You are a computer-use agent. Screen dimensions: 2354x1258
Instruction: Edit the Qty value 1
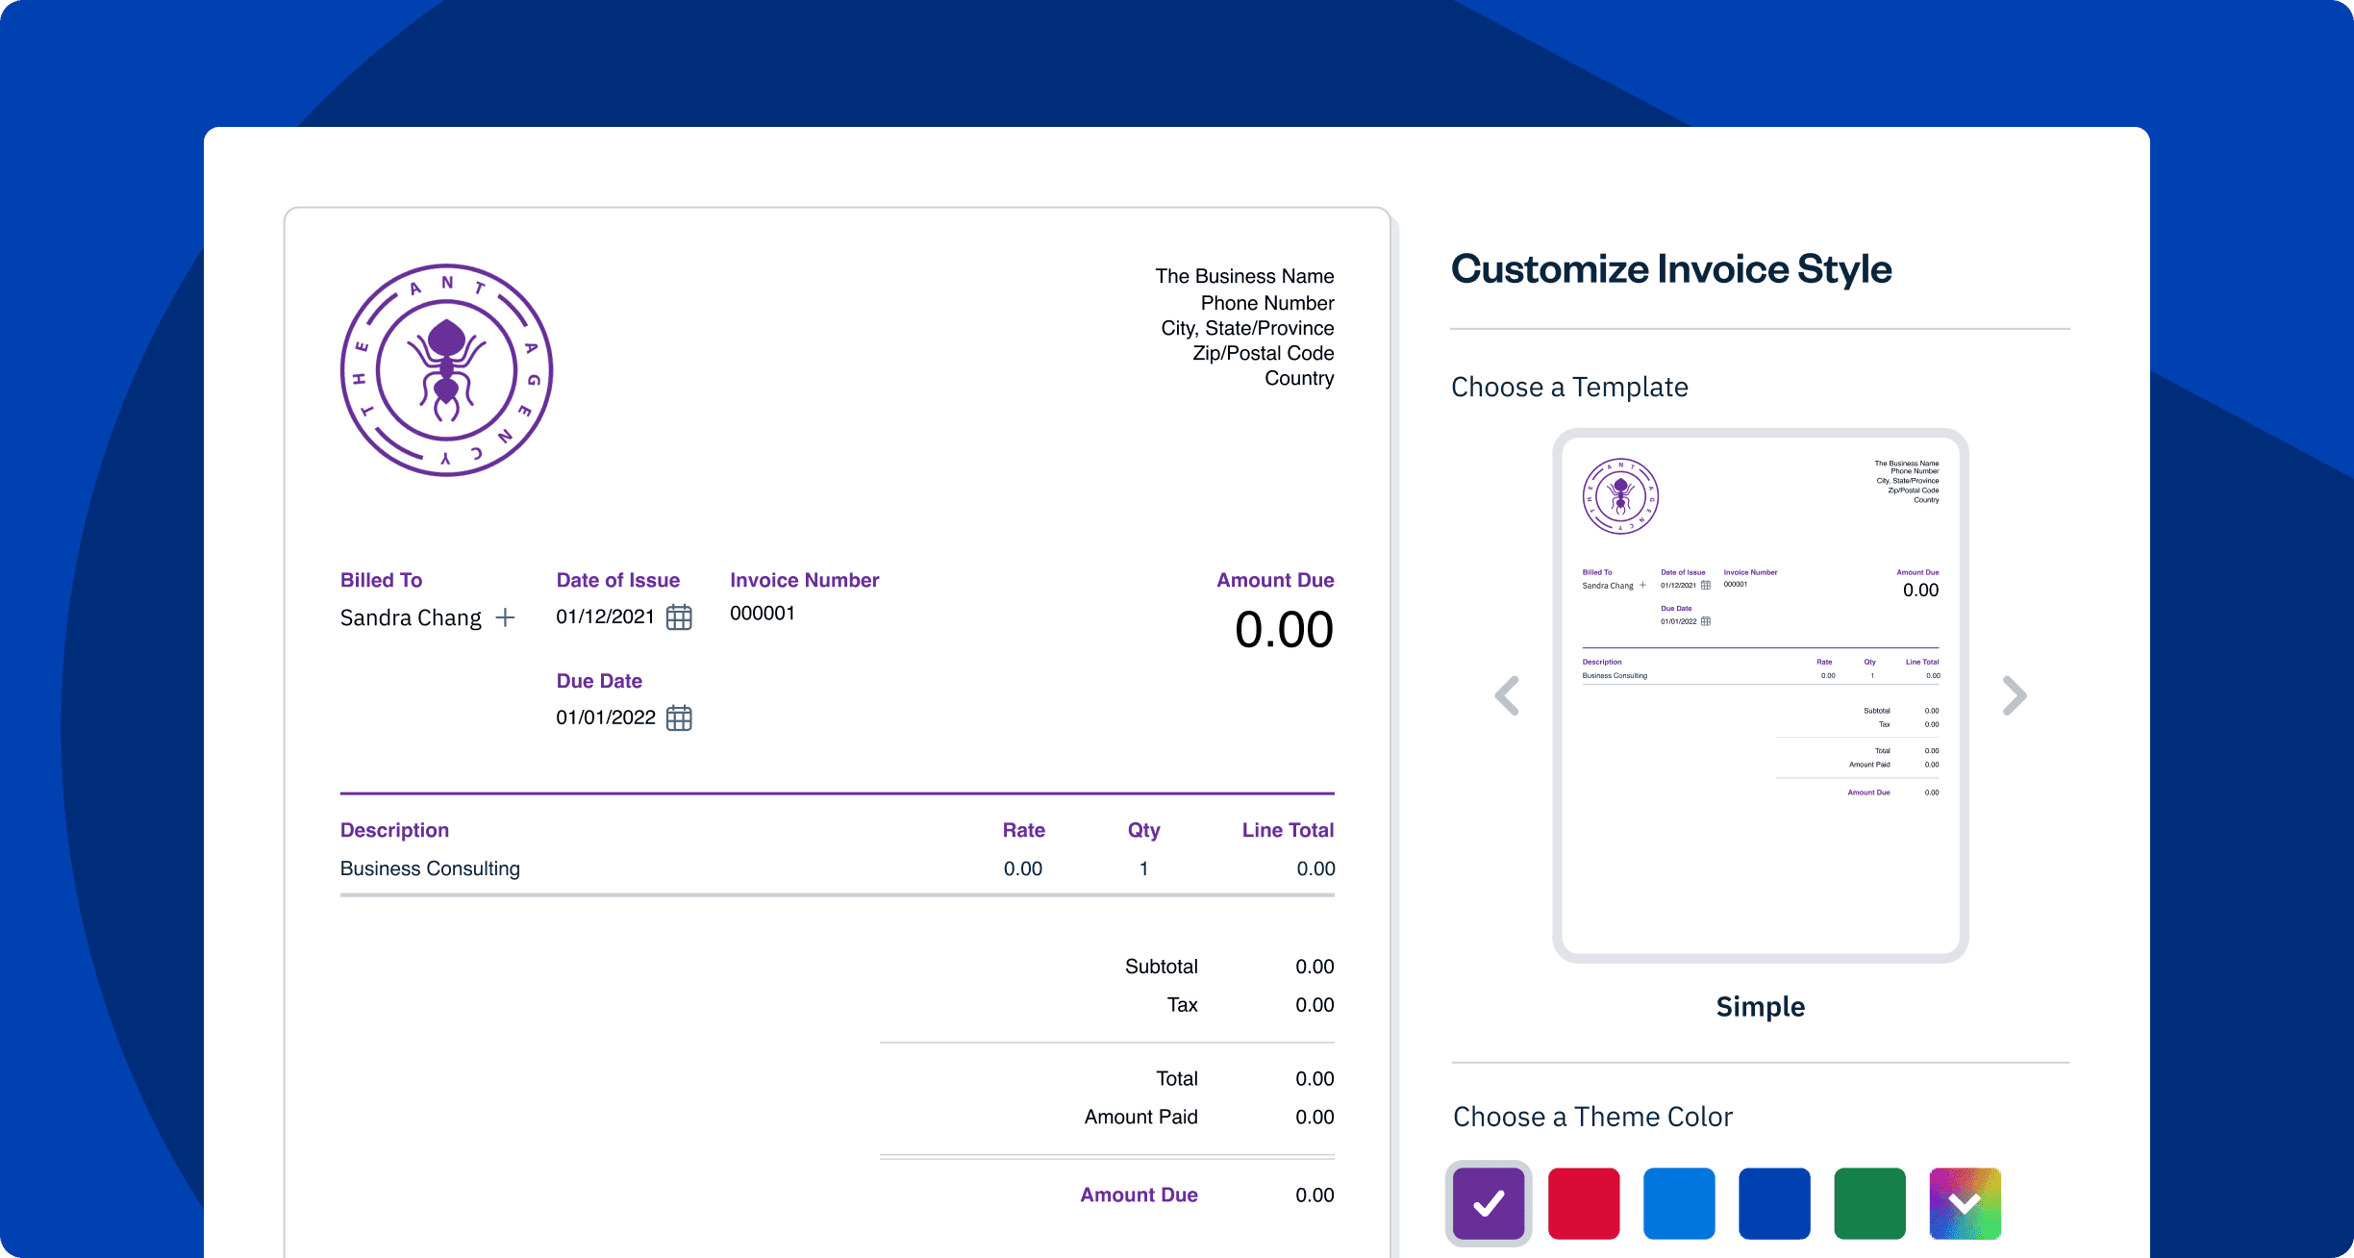click(1143, 868)
